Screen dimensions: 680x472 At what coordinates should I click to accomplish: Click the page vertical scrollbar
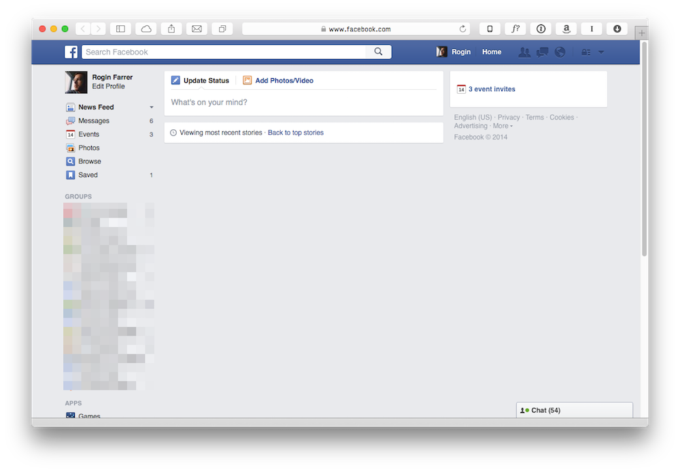pos(644,148)
